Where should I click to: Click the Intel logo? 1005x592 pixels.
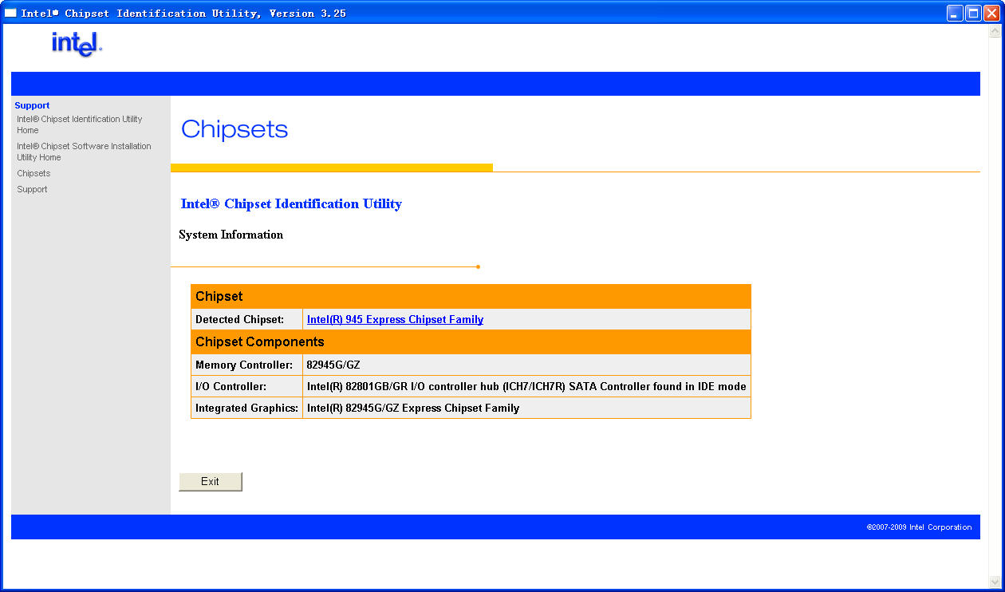coord(77,44)
